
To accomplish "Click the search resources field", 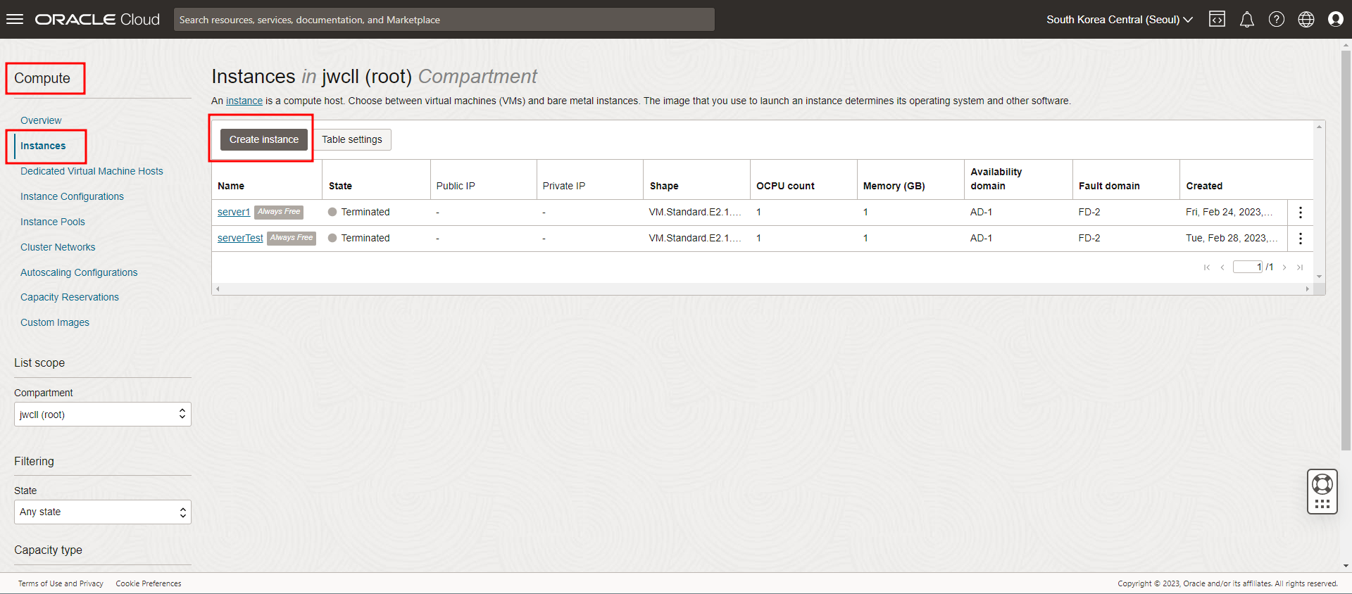I will pos(444,20).
